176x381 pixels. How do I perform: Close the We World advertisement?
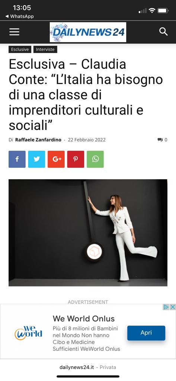(x=173, y=307)
